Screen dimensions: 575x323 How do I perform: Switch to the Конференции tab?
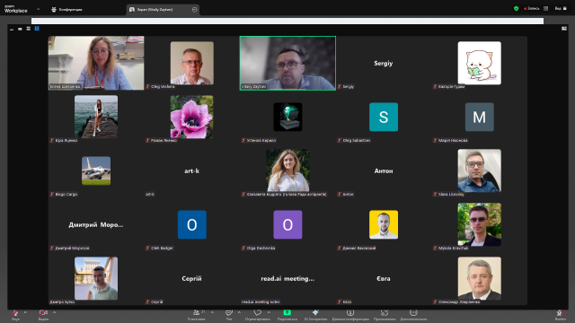point(67,10)
